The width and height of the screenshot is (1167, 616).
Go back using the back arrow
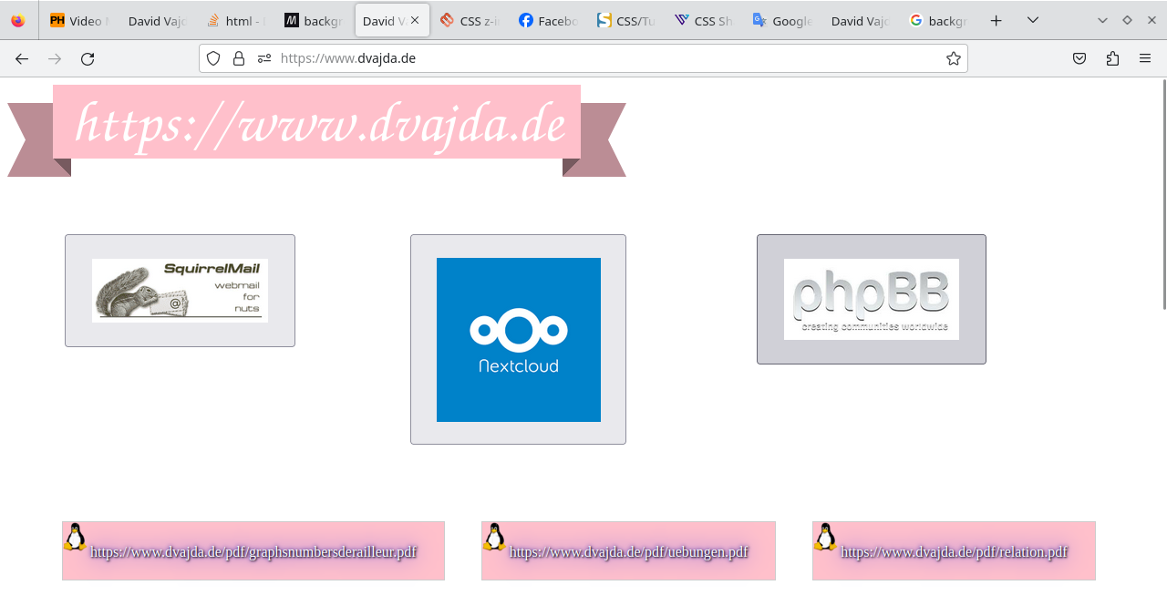[22, 58]
